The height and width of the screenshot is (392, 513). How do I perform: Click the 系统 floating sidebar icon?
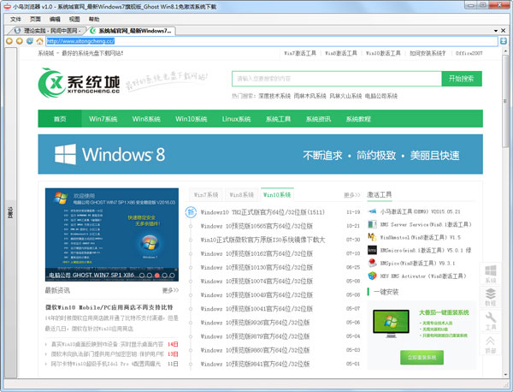[x=491, y=273]
